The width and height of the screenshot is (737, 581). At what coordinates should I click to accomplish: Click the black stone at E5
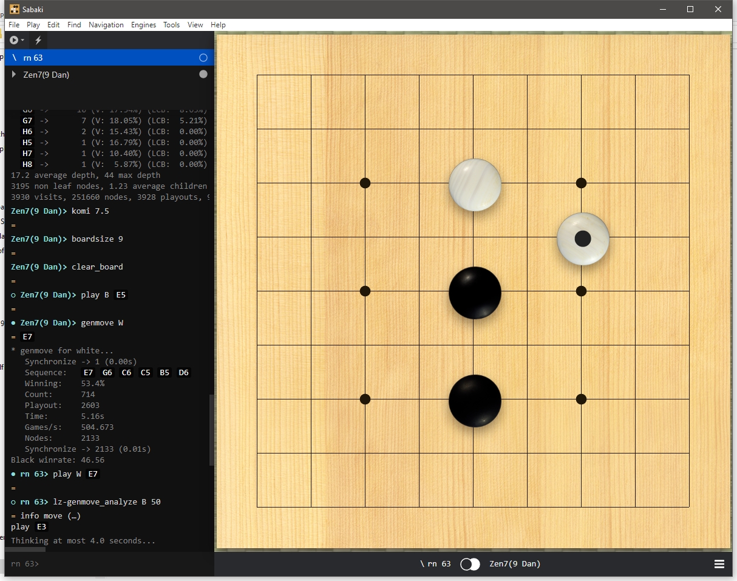coord(475,293)
